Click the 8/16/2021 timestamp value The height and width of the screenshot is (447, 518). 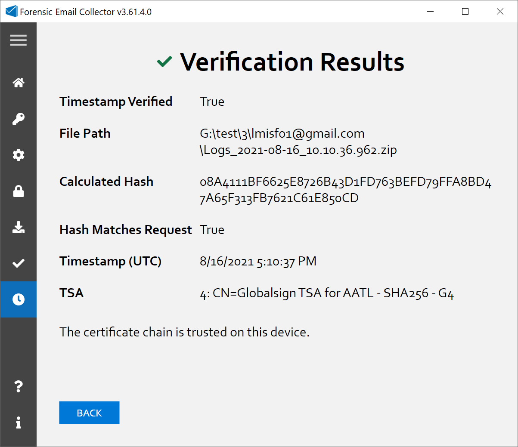[x=258, y=262]
